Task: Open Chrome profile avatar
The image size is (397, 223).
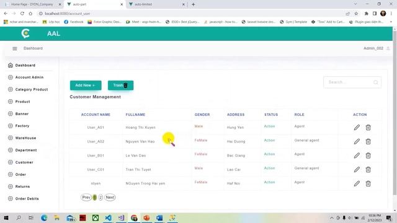Action: click(x=383, y=14)
